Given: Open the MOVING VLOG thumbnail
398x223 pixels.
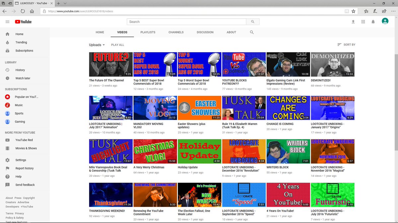Looking at the screenshot, I should pyautogui.click(x=155, y=108).
